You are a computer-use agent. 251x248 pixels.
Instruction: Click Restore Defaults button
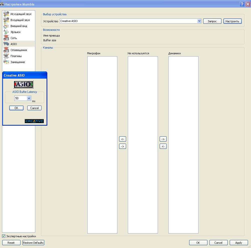point(33,243)
